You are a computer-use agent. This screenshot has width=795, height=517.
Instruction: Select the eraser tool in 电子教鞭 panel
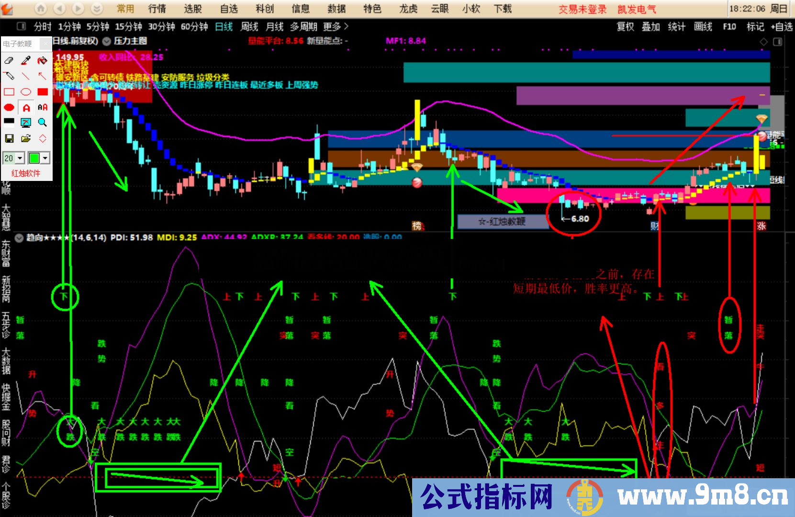click(9, 61)
